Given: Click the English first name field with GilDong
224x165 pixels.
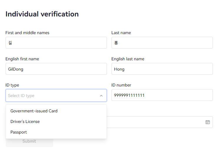Looking at the screenshot, I should click(56, 69).
